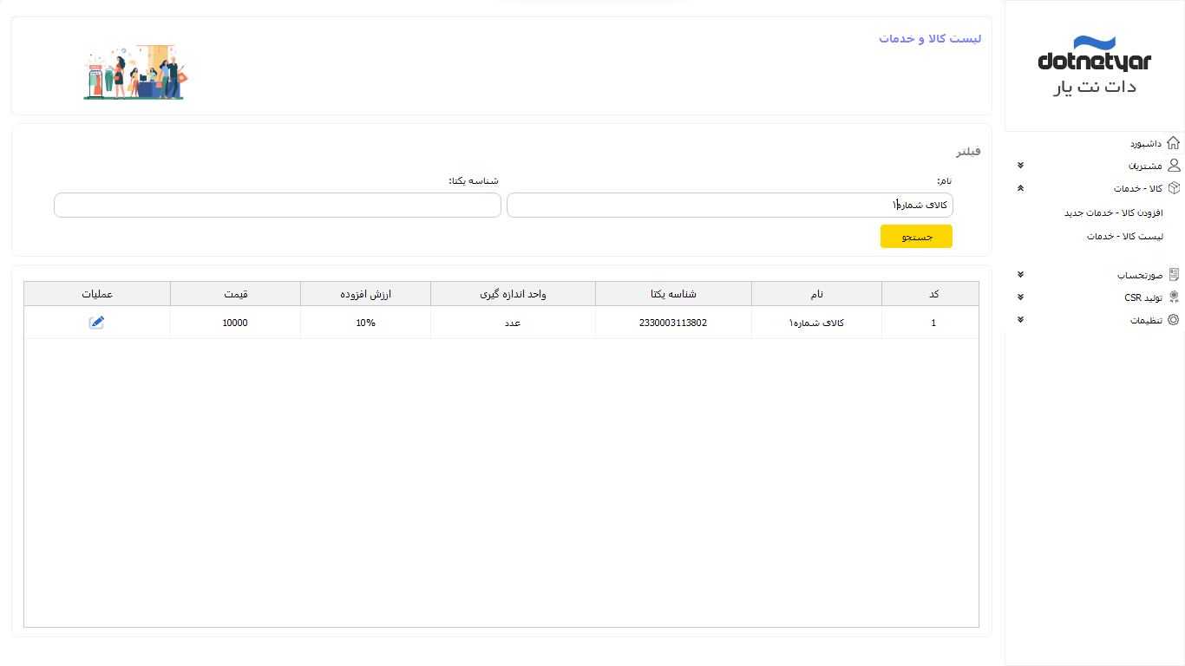Viewport: 1185px width, 666px height.
Task: Click the نام column header in the table
Action: pos(816,295)
